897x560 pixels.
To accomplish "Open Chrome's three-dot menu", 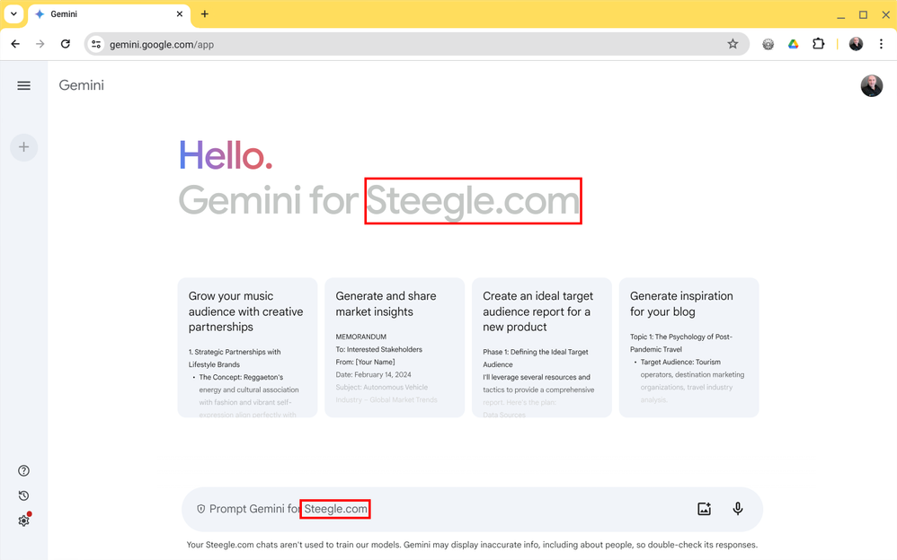I will point(881,43).
